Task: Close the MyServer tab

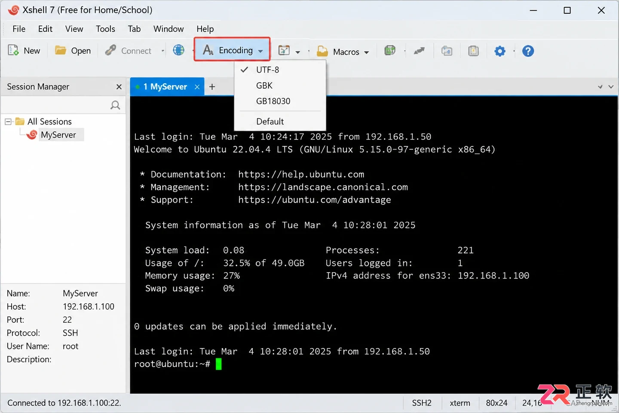Action: [197, 87]
